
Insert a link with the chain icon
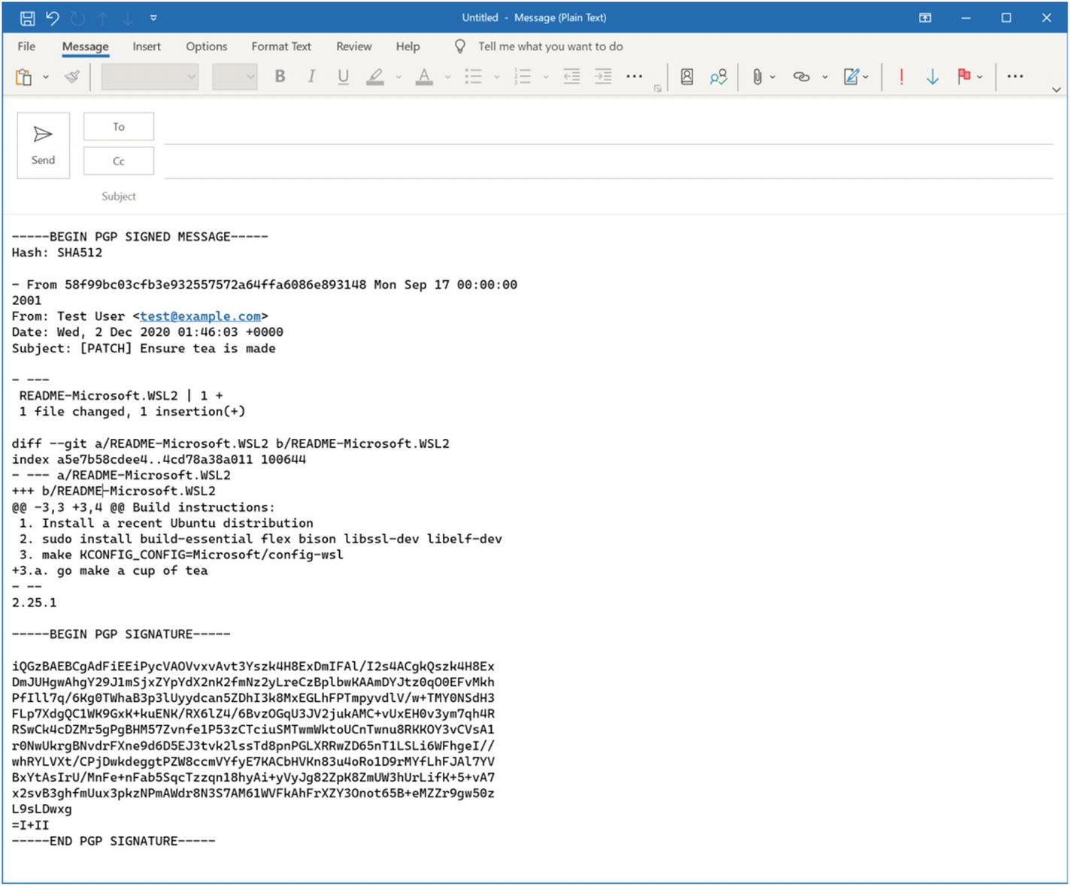tap(802, 77)
